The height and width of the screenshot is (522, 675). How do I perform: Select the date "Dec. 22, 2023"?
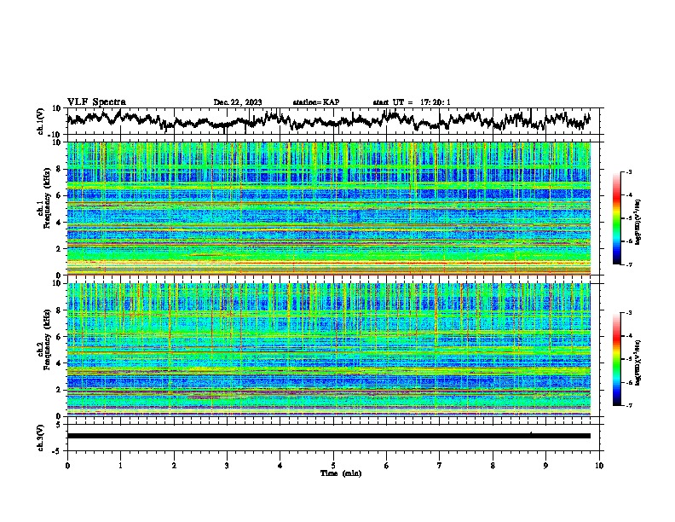click(238, 102)
